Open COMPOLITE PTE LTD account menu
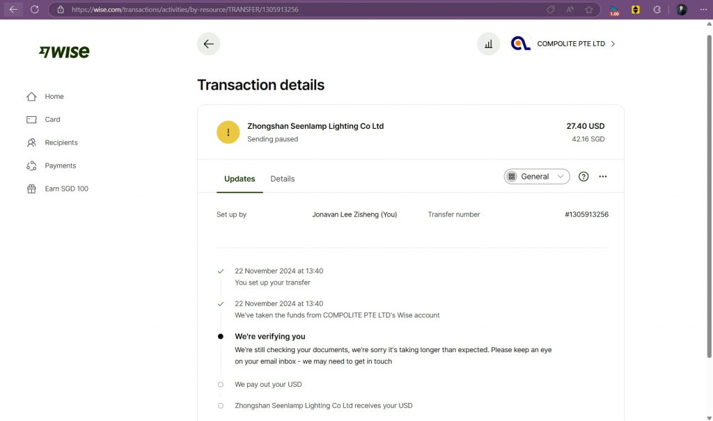The width and height of the screenshot is (713, 421). pos(571,44)
